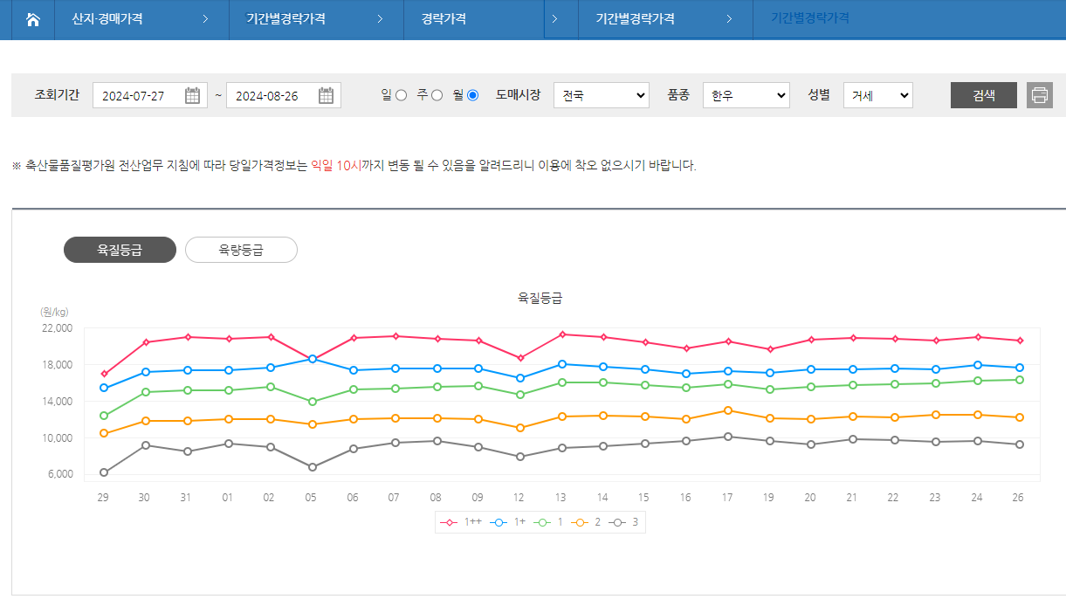The width and height of the screenshot is (1066, 606).
Task: Open the 도매시장 dropdown showing 전국
Action: point(601,95)
